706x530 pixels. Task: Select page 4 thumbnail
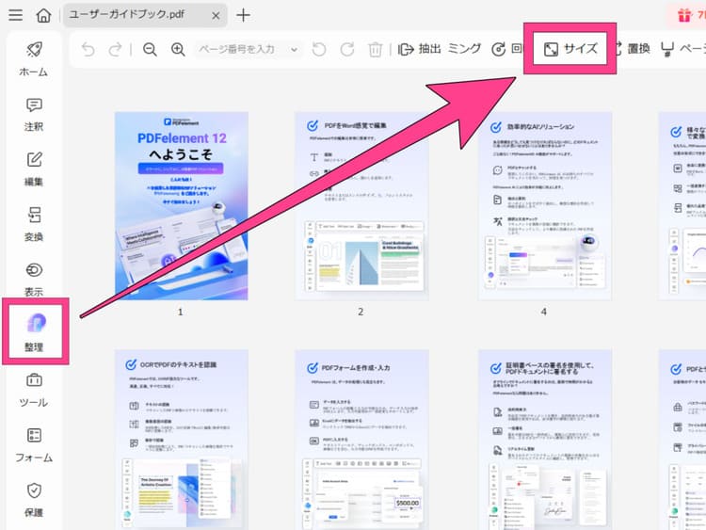(545, 206)
